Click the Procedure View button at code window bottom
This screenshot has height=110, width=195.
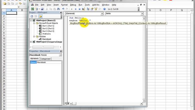pos(66,103)
